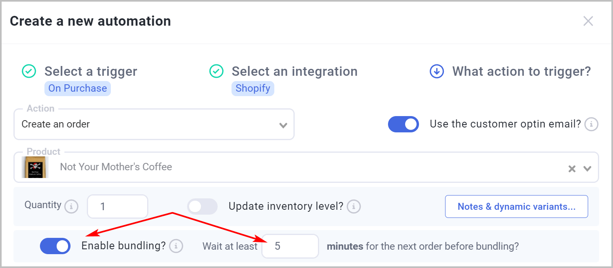
Task: Enable the Update inventory level switch
Action: [x=202, y=206]
